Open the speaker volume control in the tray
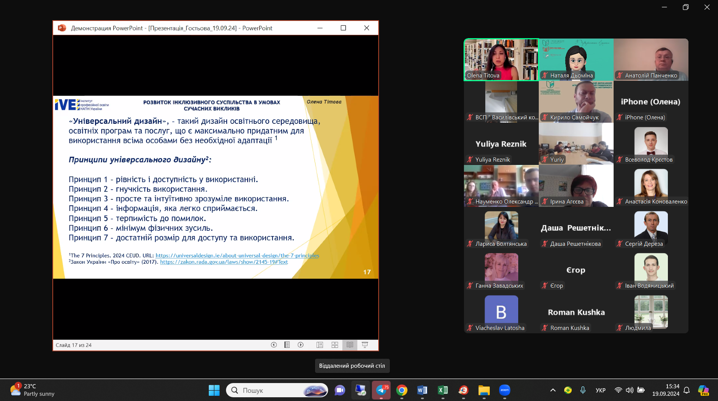Image resolution: width=718 pixels, height=401 pixels. click(x=629, y=390)
